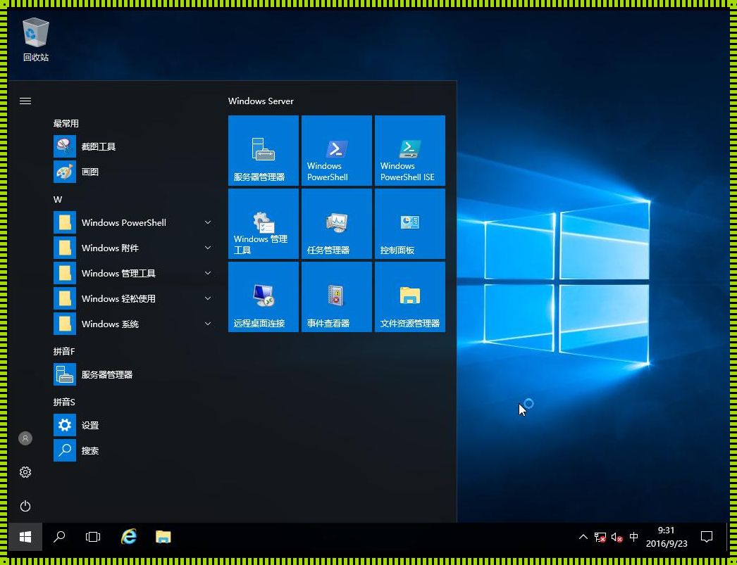Click the user account icon in Start
The image size is (737, 565).
click(x=25, y=438)
